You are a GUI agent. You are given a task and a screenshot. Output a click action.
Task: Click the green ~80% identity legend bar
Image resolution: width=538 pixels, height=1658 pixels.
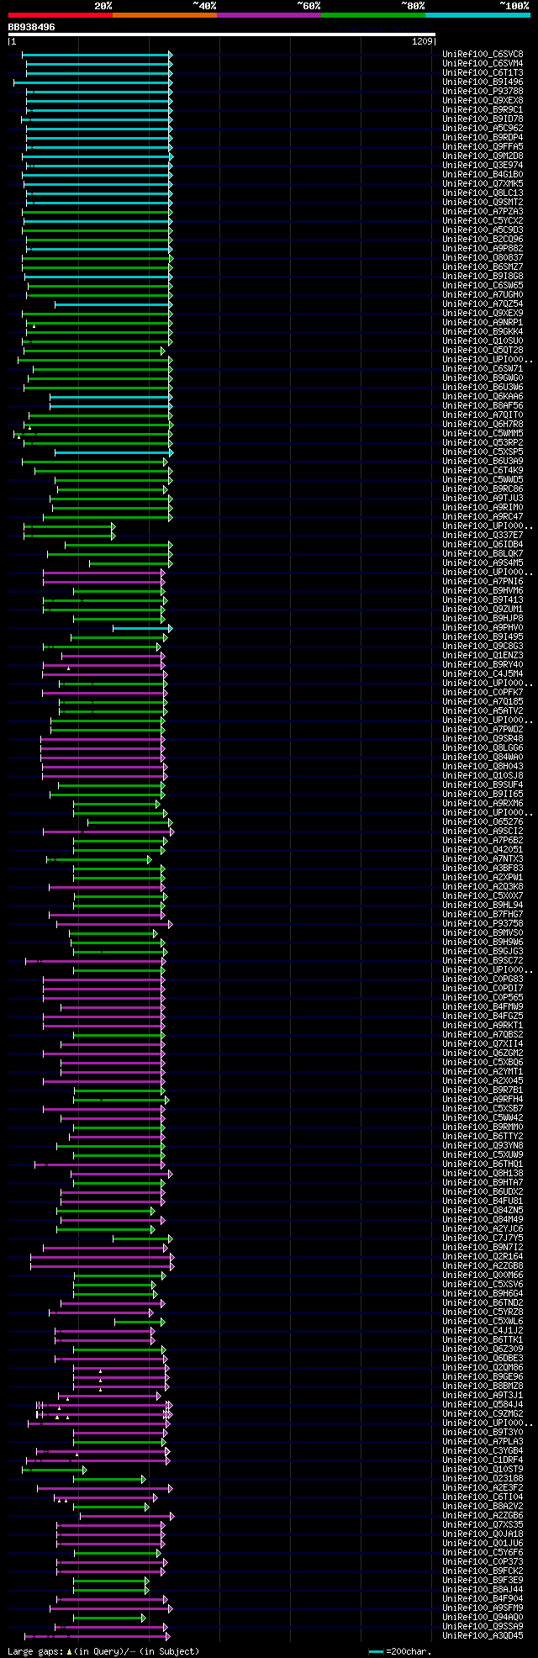(372, 15)
